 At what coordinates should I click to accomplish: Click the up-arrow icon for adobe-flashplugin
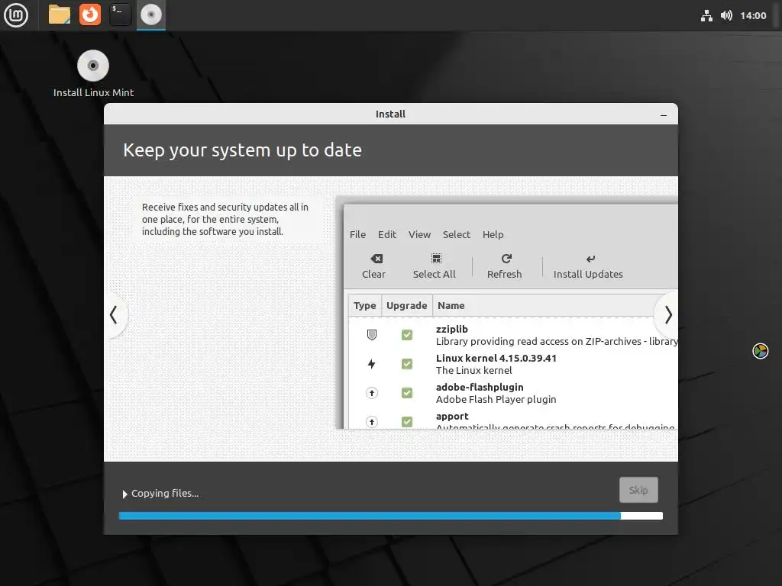372,393
